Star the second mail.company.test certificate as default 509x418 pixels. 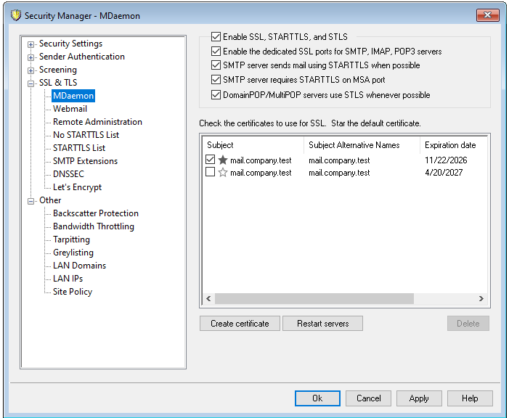(223, 173)
